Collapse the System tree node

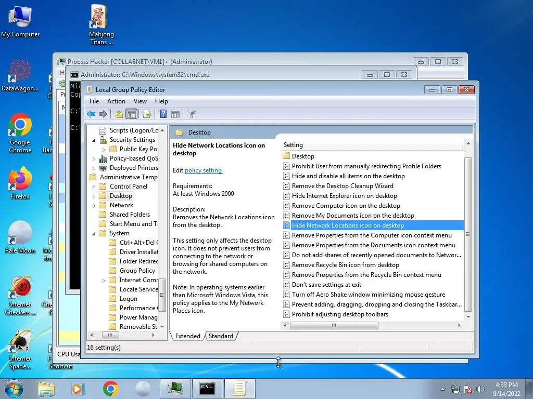point(94,233)
